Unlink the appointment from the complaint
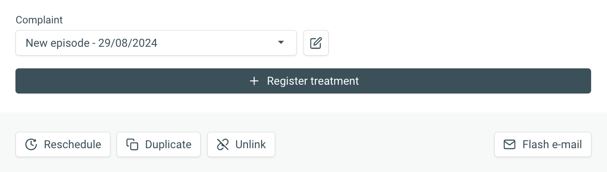 click(241, 145)
